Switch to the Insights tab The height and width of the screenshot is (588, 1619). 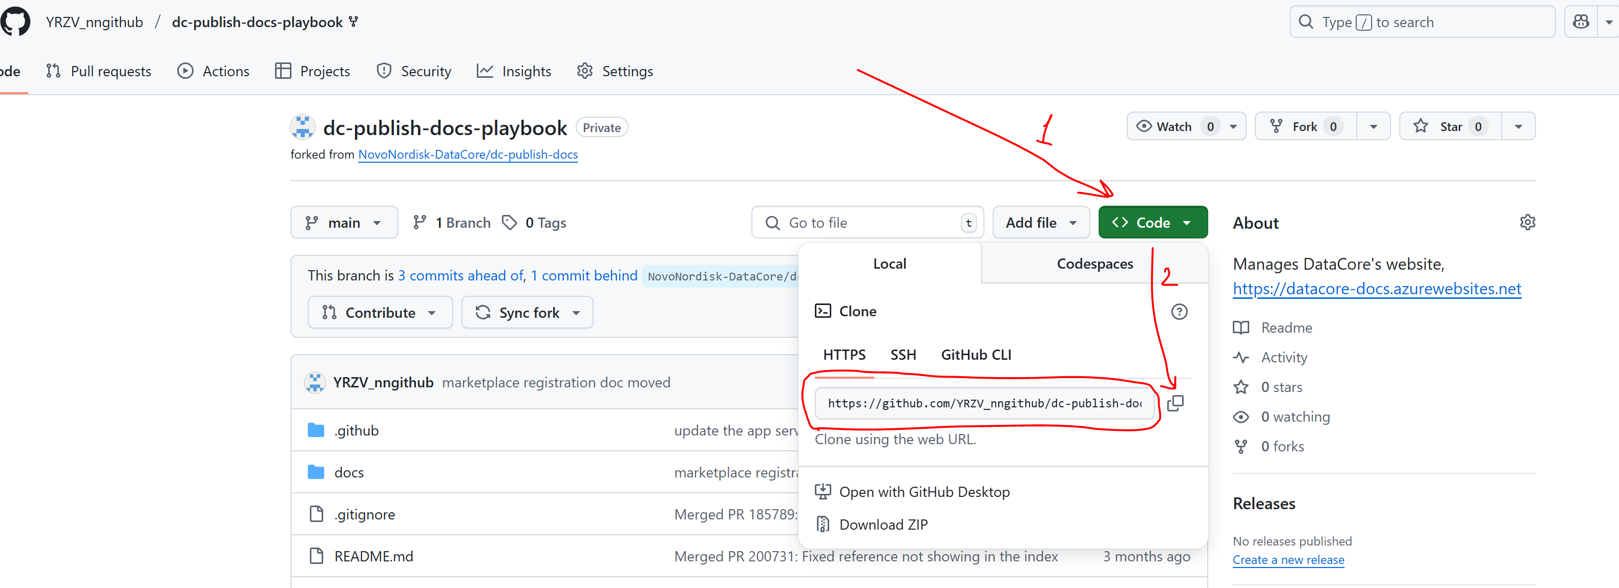[514, 71]
